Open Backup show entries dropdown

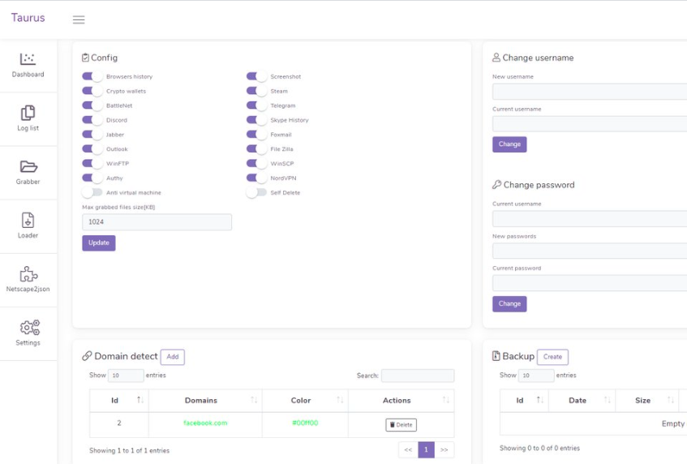tap(536, 376)
